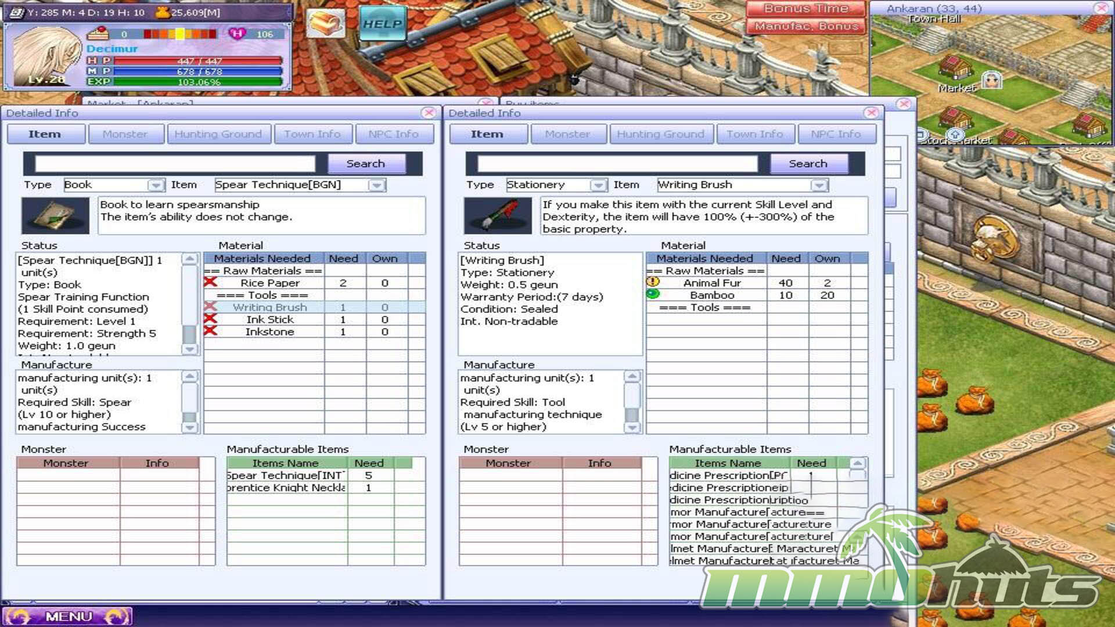This screenshot has height=627, width=1115.
Task: Click Search button in left Detailed Info
Action: (365, 164)
